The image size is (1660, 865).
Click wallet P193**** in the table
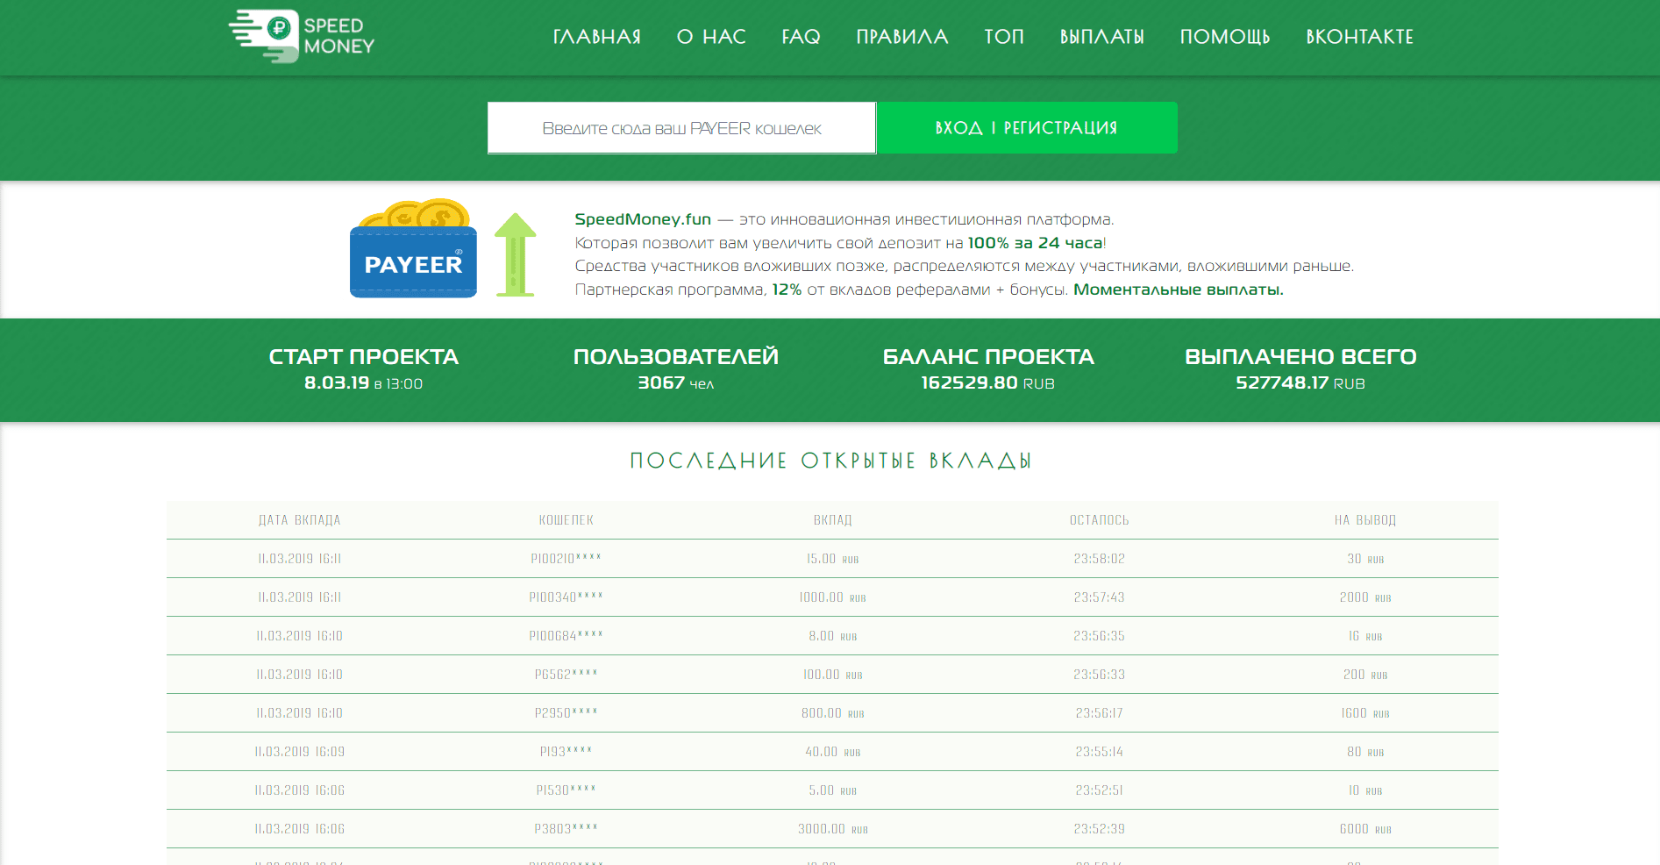point(566,752)
